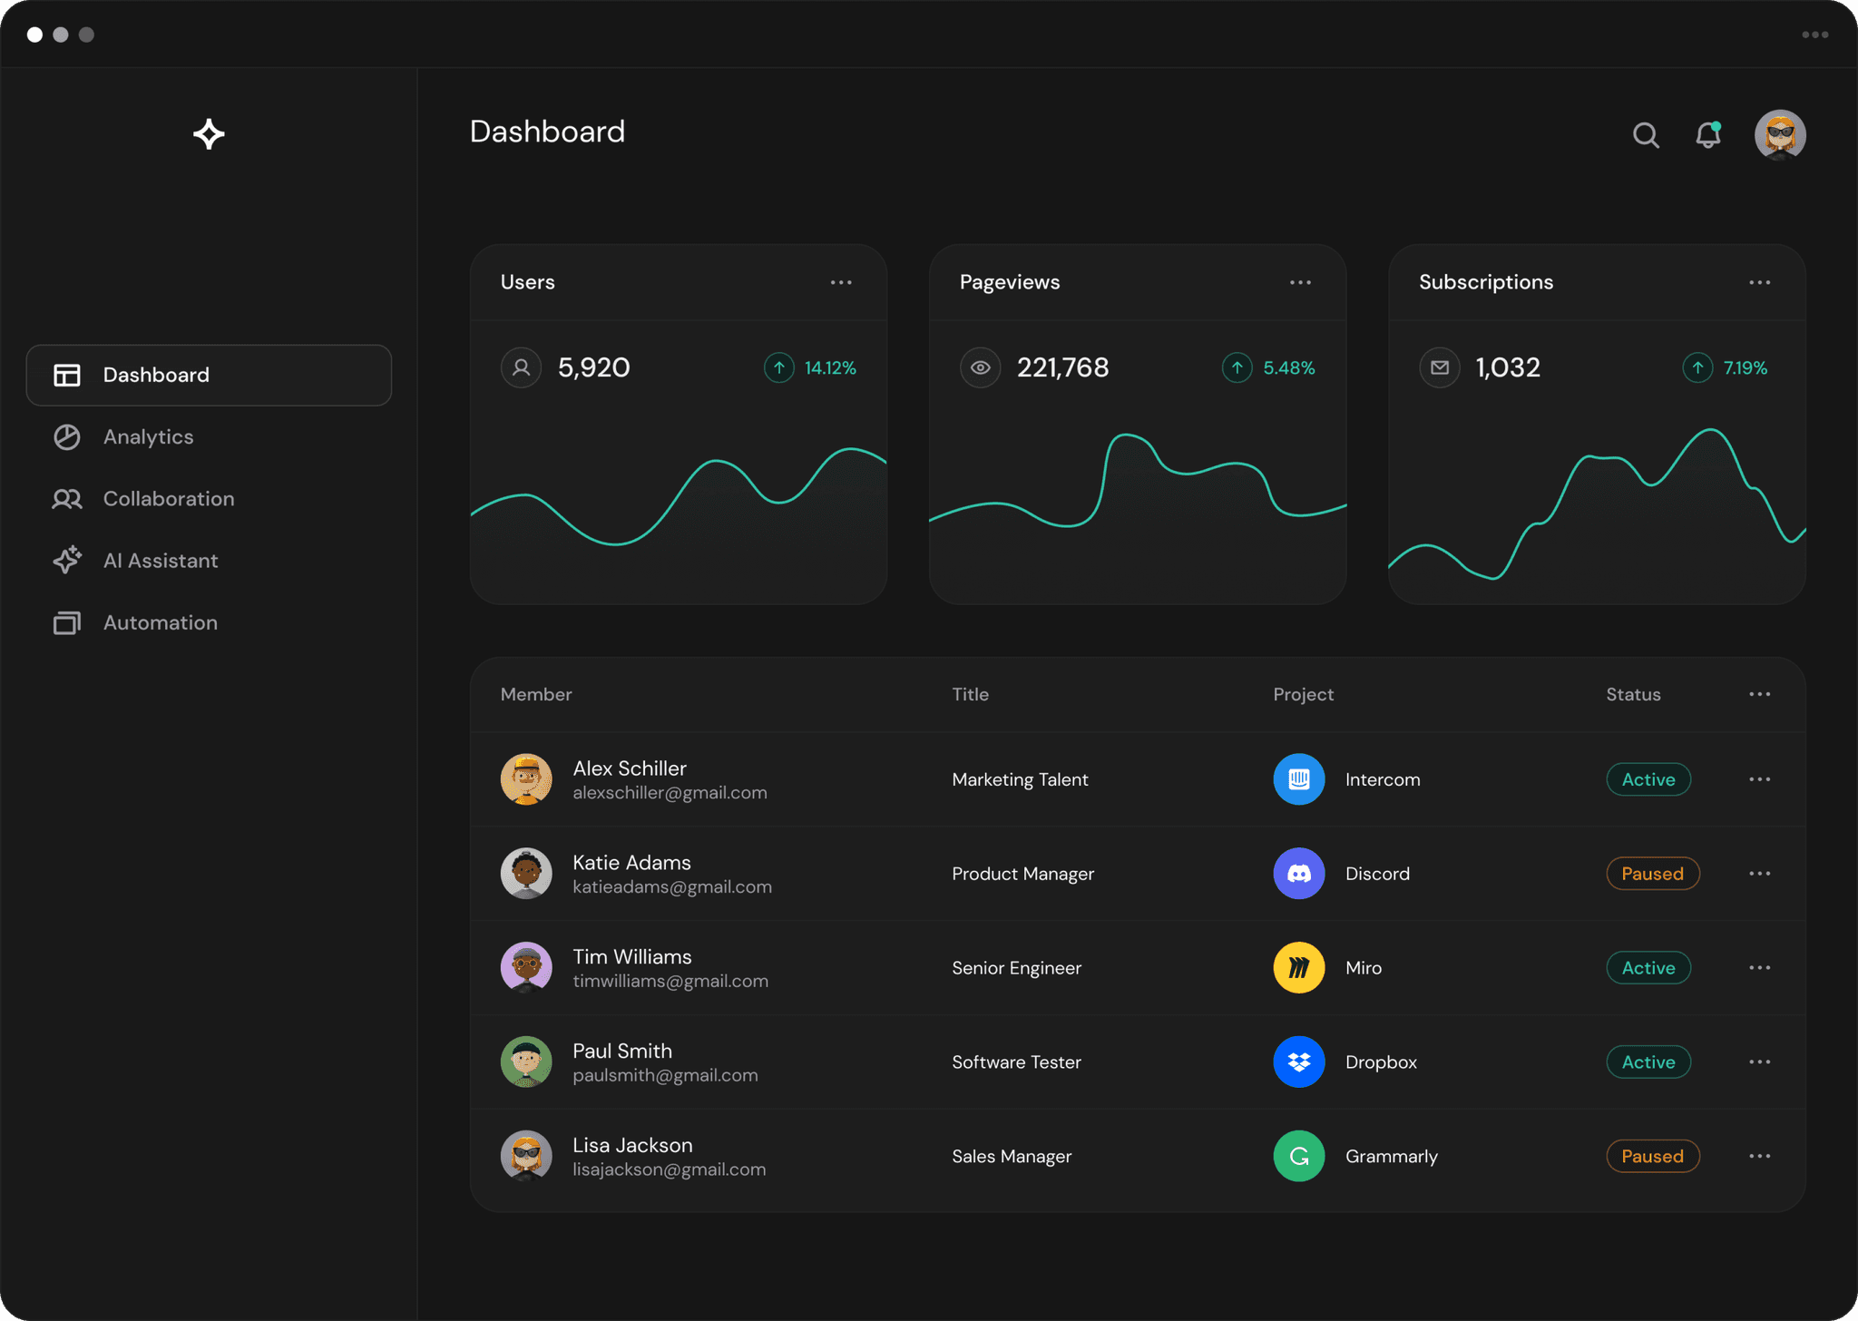The image size is (1858, 1321).
Task: Click Alex Schiller's Active status badge
Action: point(1648,779)
